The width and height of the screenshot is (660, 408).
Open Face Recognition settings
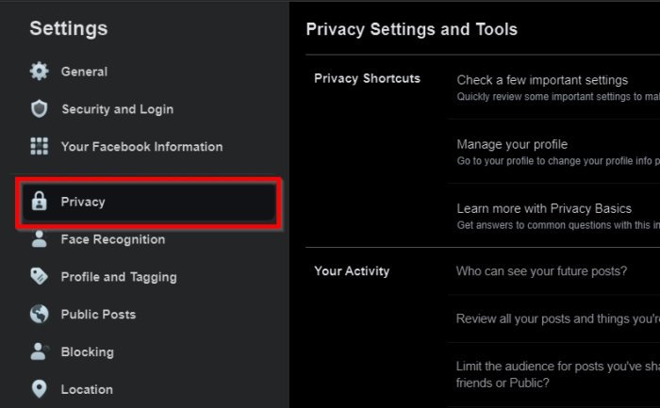(112, 239)
